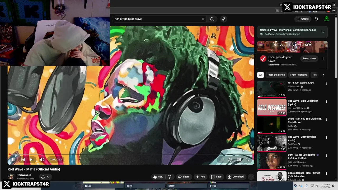Image resolution: width=338 pixels, height=190 pixels.
Task: Open subscription notification bell dropdown
Action: (x=45, y=177)
